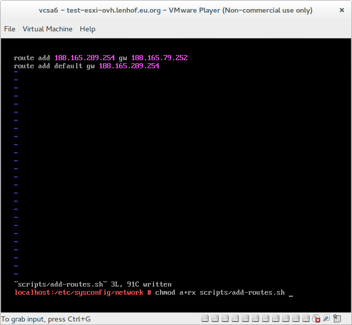Click the 'chmod a+rx scripts/add-routes.sh' command
Screen dimensions: 352x325
point(220,293)
